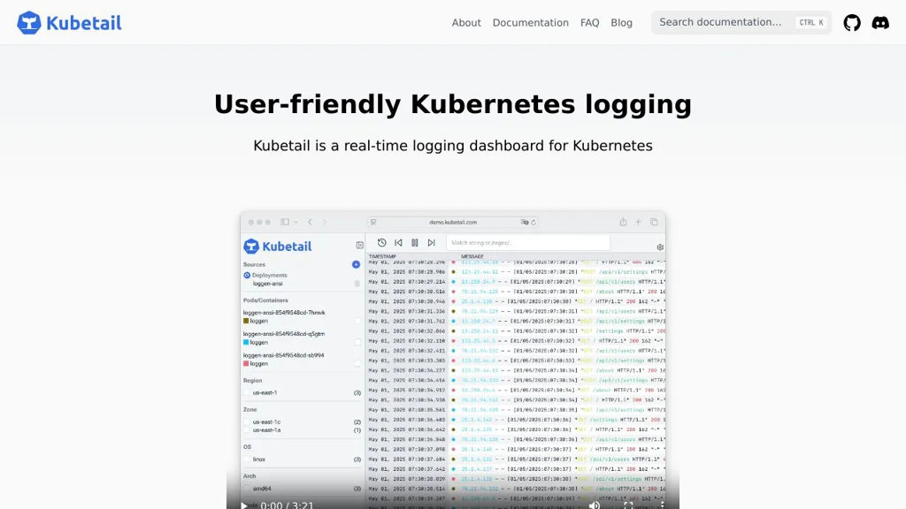Image resolution: width=906 pixels, height=509 pixels.
Task: Play the demo video
Action: coord(244,505)
